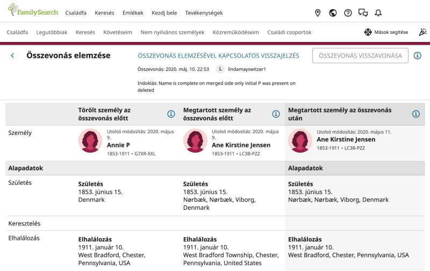Open the globe language icon

(x=333, y=13)
